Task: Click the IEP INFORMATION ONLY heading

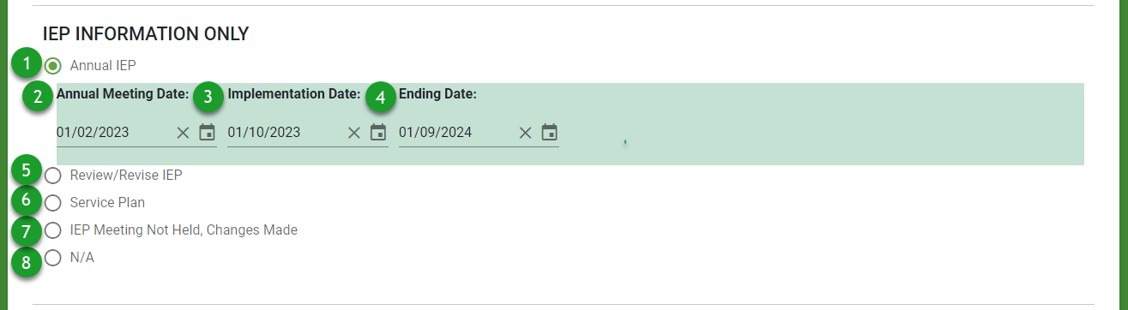Action: coord(146,34)
